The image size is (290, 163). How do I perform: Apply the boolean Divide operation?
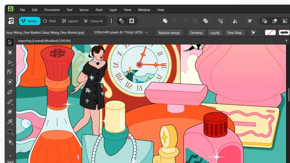tap(206, 21)
